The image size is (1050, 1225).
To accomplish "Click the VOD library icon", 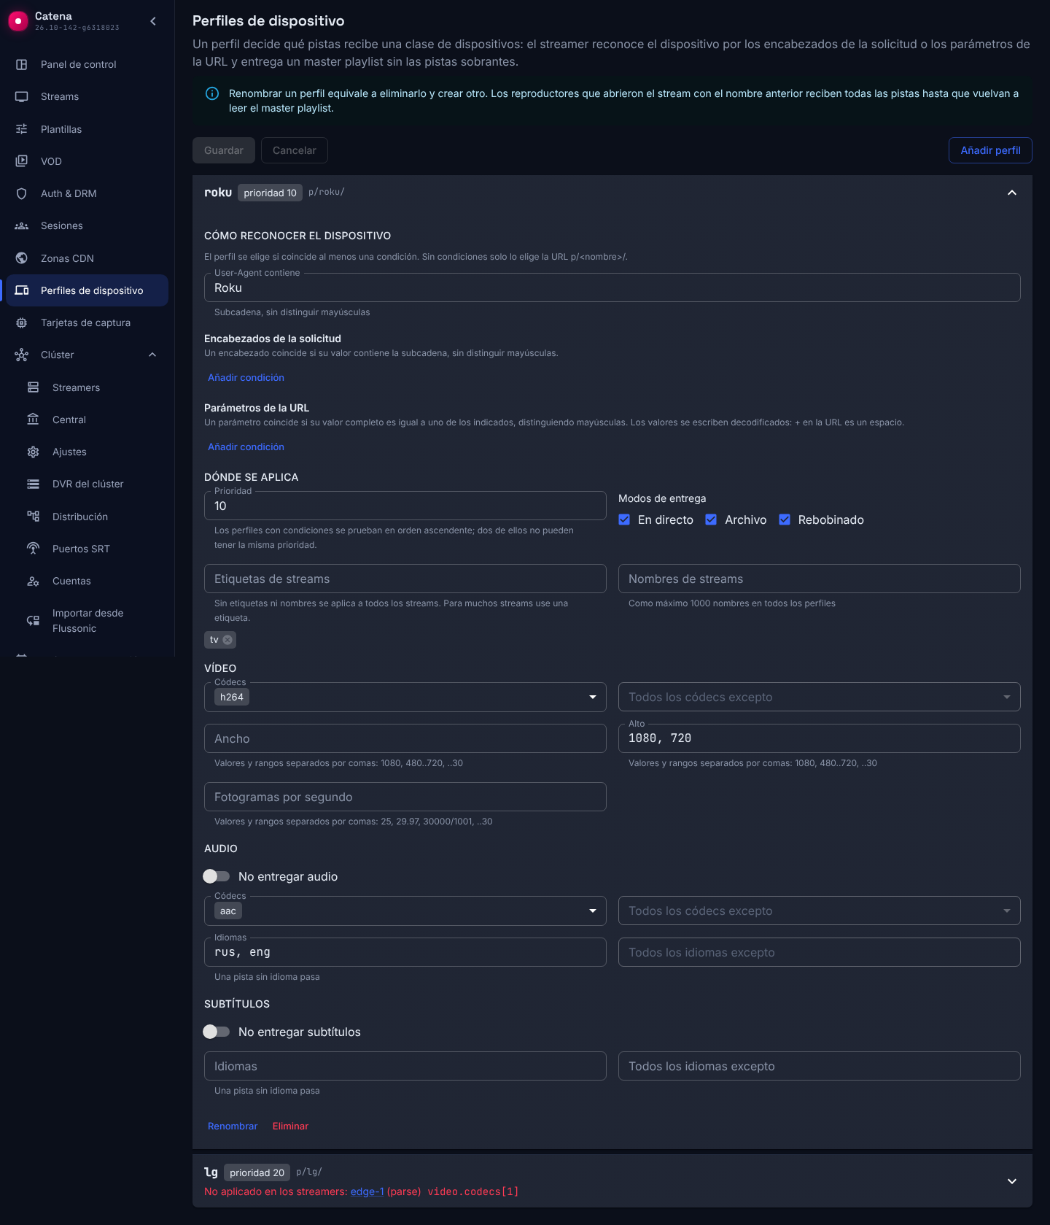I will [x=22, y=161].
